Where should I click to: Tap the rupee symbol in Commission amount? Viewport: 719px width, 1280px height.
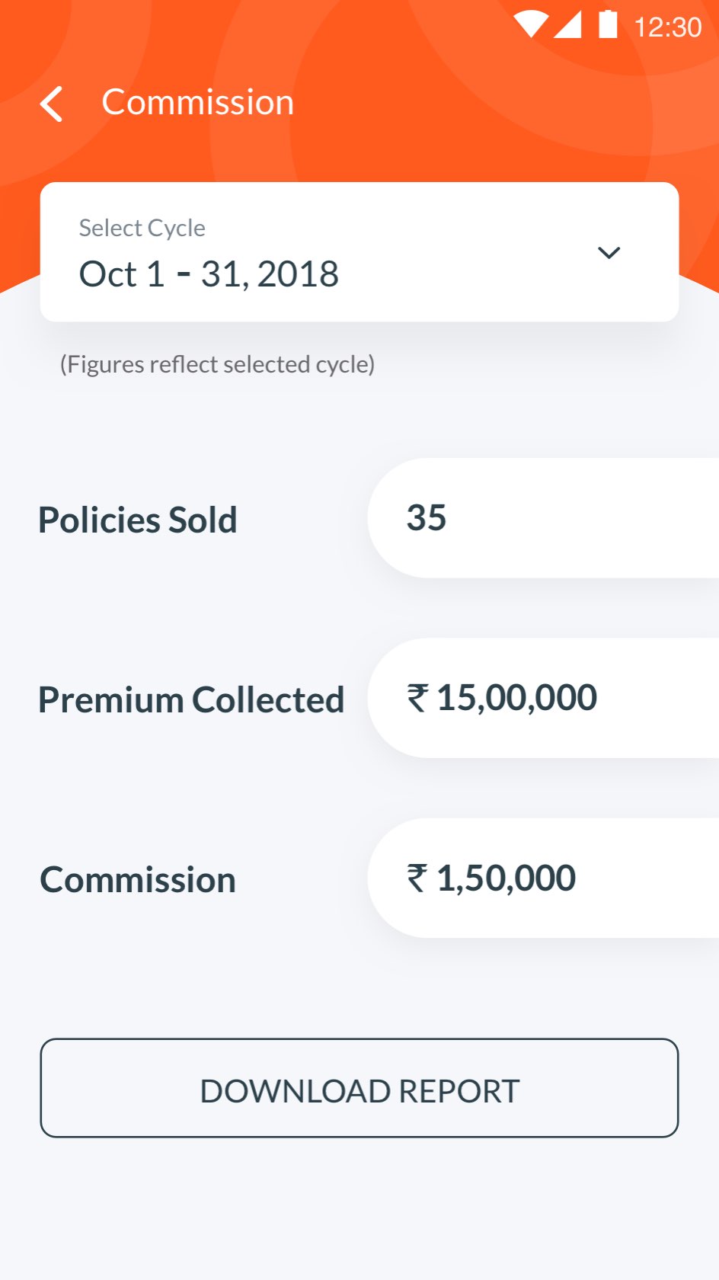[417, 878]
